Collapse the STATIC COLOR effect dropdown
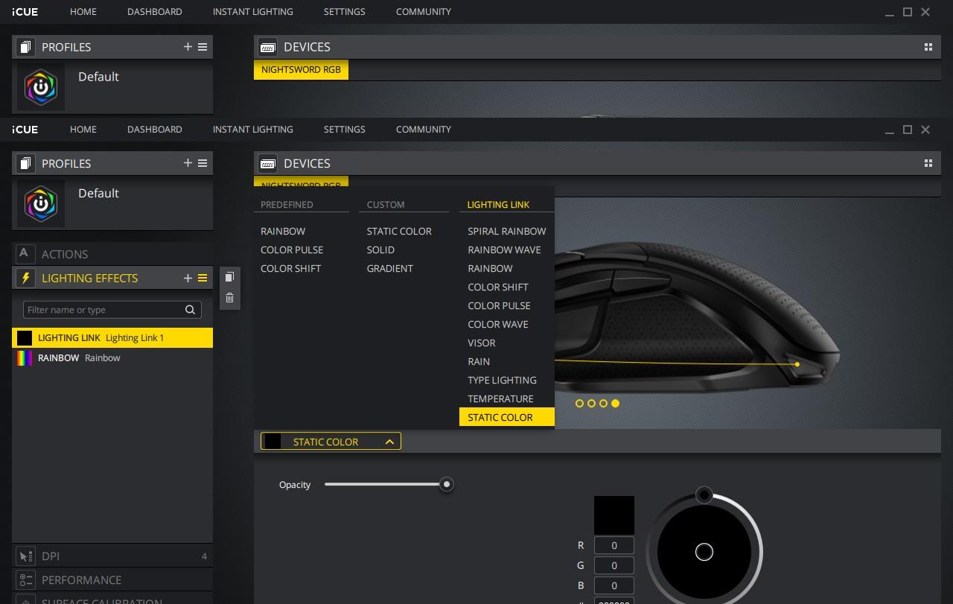 click(389, 442)
